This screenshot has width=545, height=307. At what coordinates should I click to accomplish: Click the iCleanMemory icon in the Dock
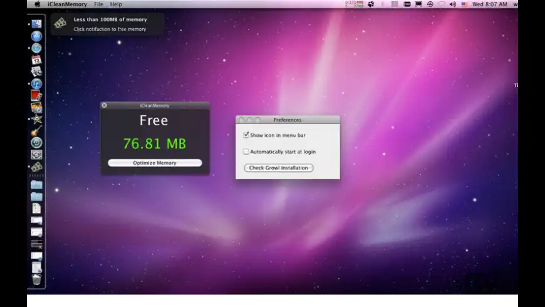(36, 167)
